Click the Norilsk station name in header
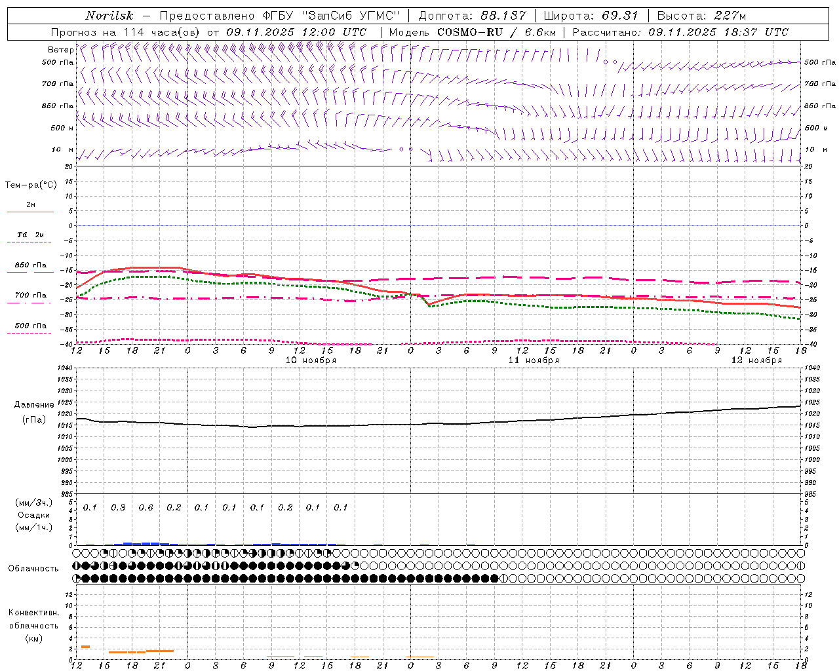The height and width of the screenshot is (671, 839). click(109, 16)
